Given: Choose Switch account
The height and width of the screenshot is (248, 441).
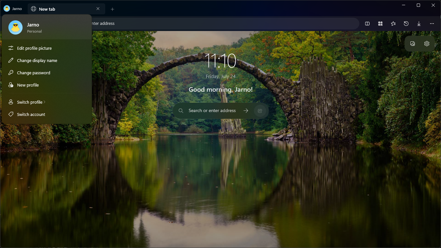Looking at the screenshot, I should (47, 114).
